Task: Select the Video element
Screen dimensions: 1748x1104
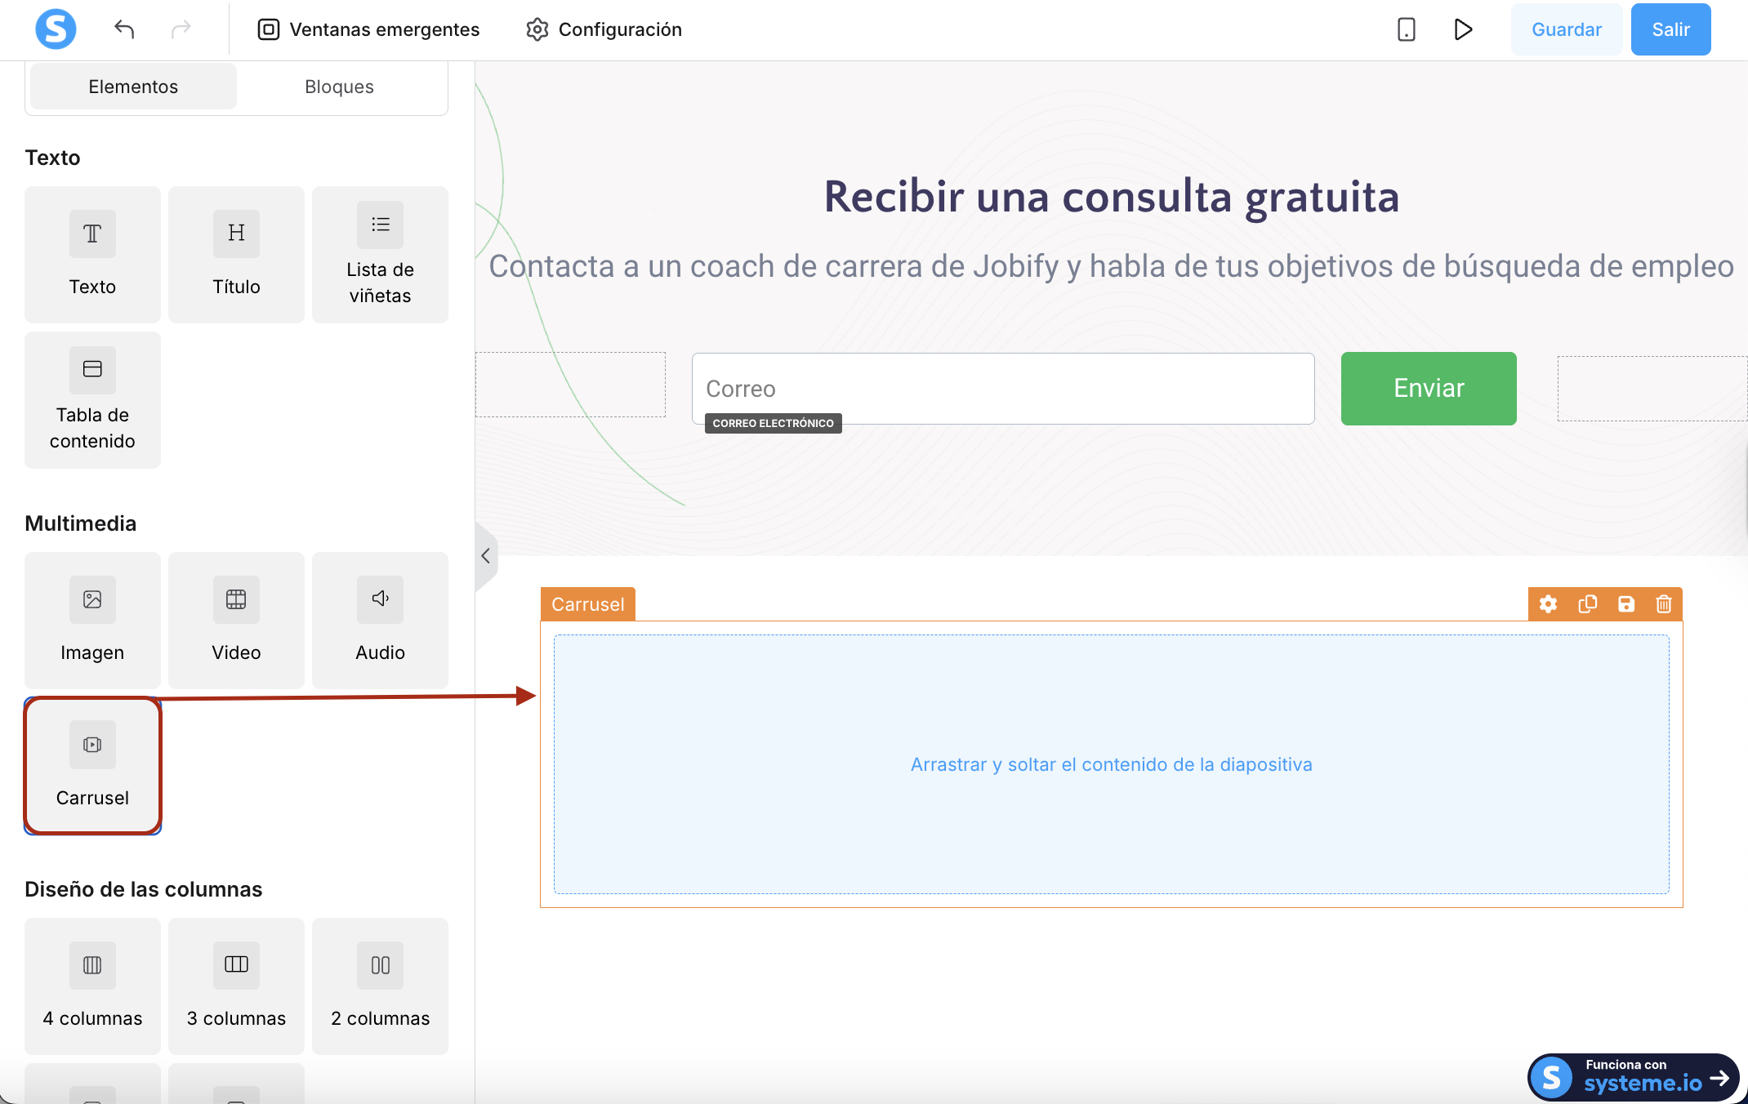Action: [236, 621]
